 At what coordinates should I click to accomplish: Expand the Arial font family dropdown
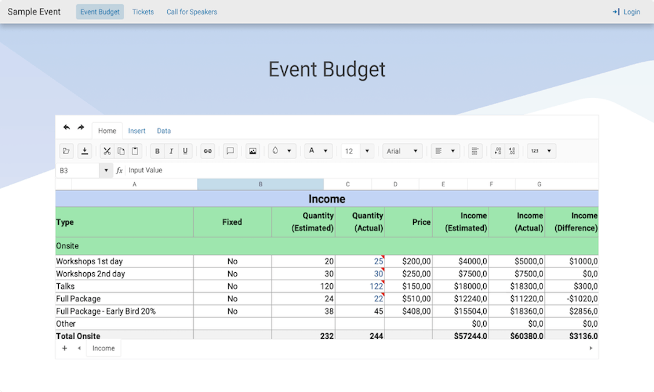tap(403, 151)
